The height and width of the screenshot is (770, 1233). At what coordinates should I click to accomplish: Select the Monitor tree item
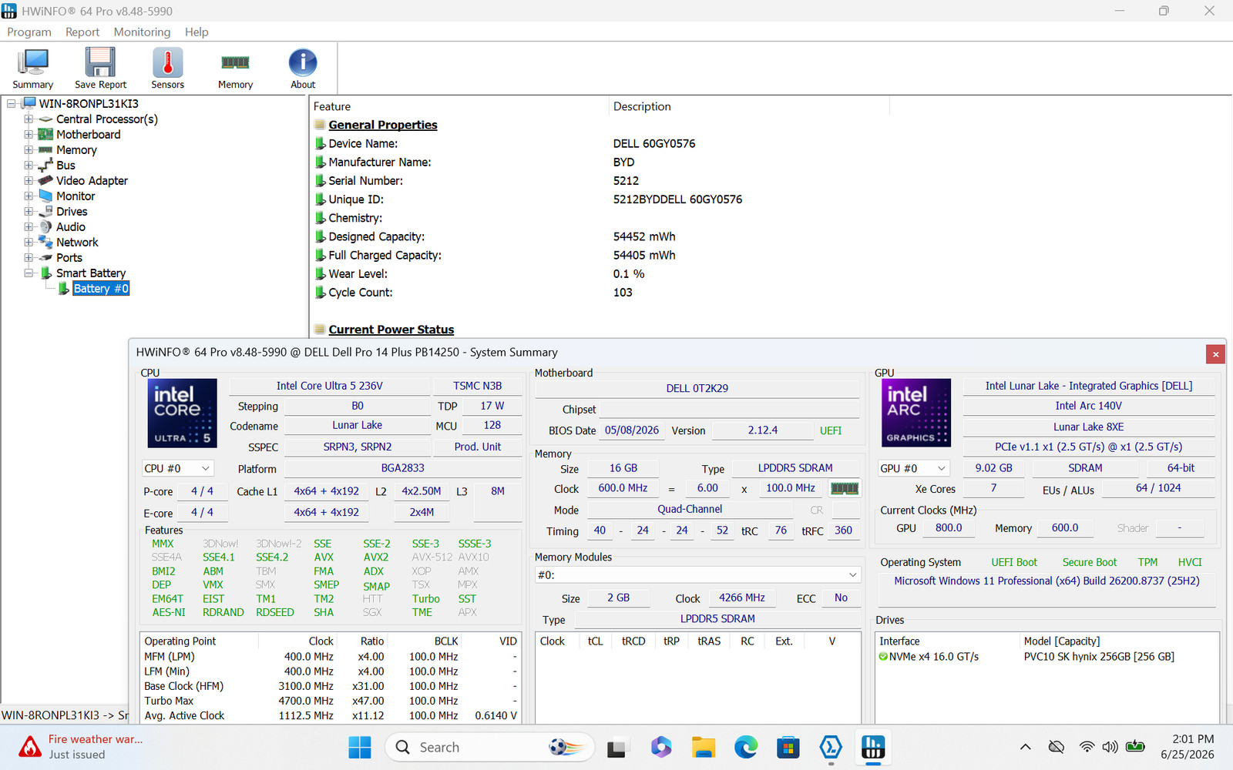pyautogui.click(x=76, y=196)
